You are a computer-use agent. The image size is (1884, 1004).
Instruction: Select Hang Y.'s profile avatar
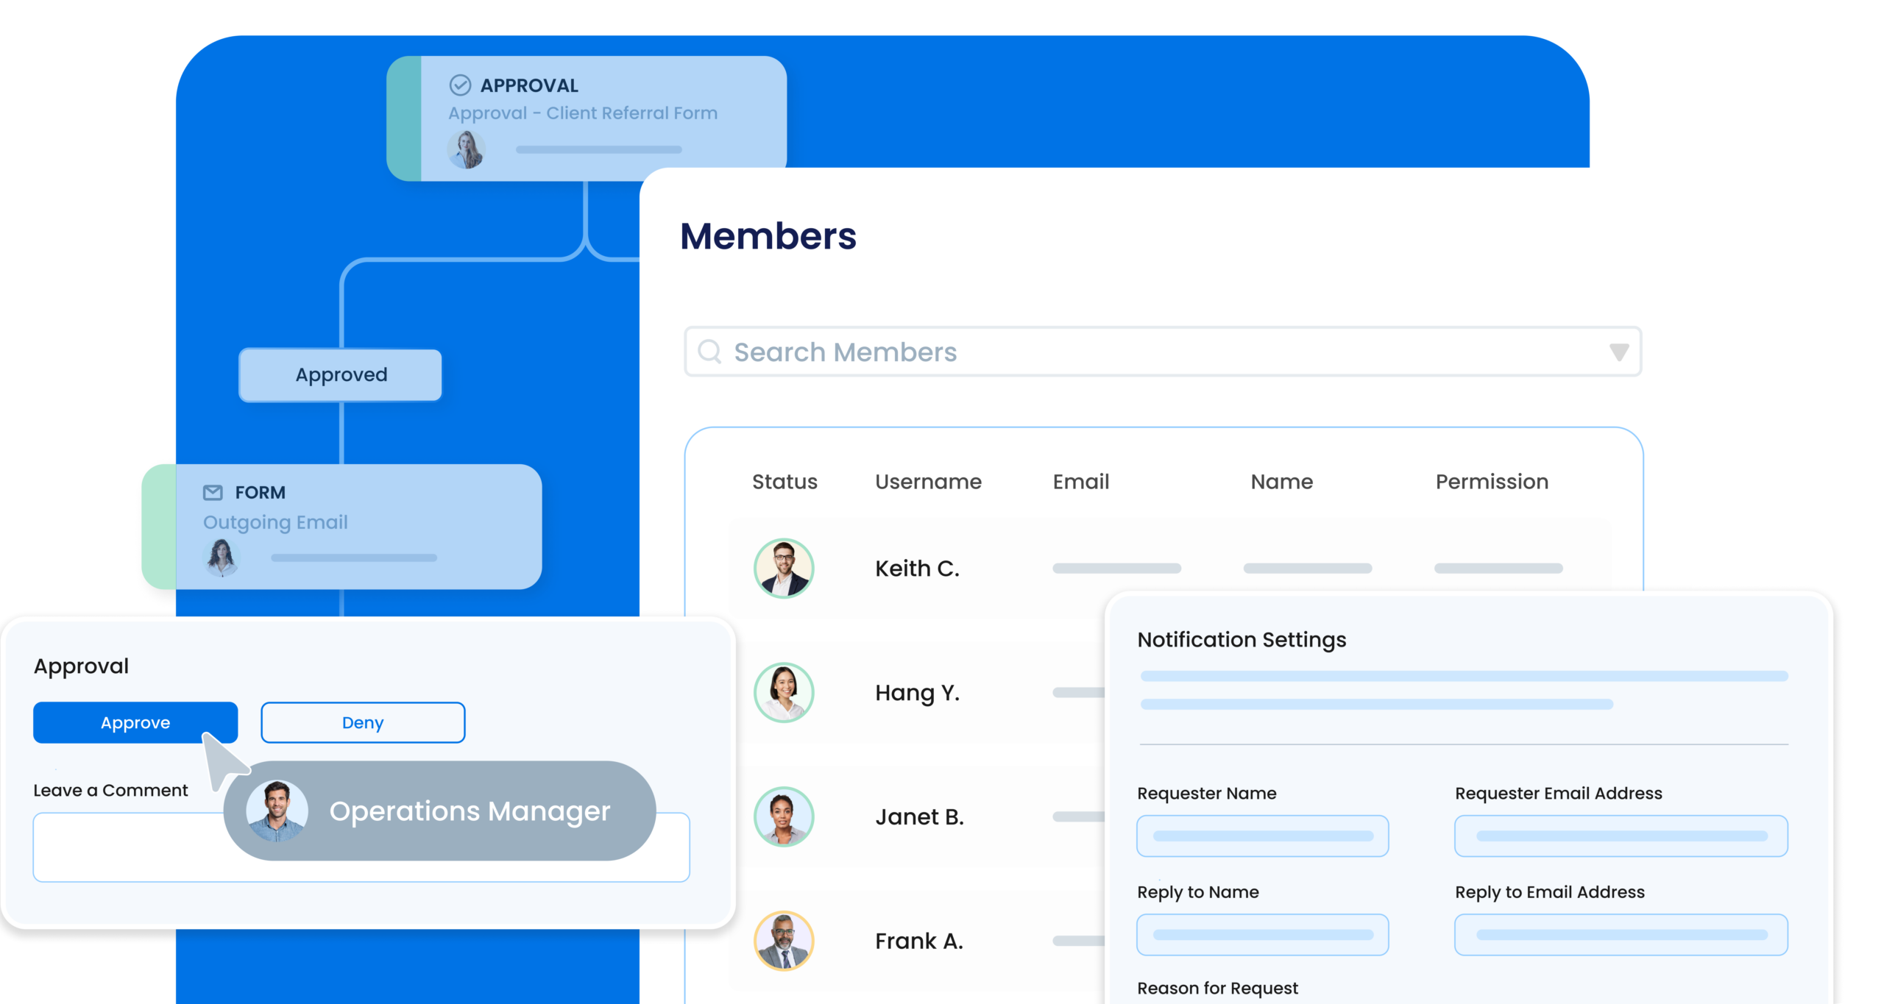[x=784, y=692]
